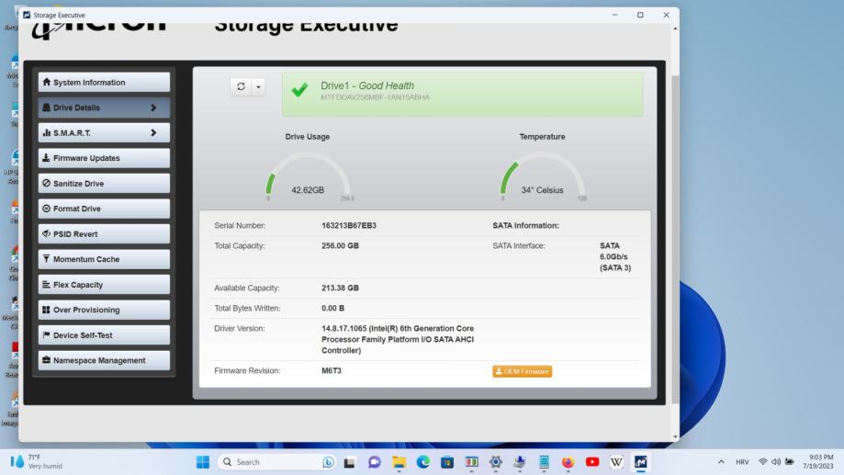Click the bar chart icon beside S.M.A.R.T.
Screen dimensions: 844x475
point(46,132)
